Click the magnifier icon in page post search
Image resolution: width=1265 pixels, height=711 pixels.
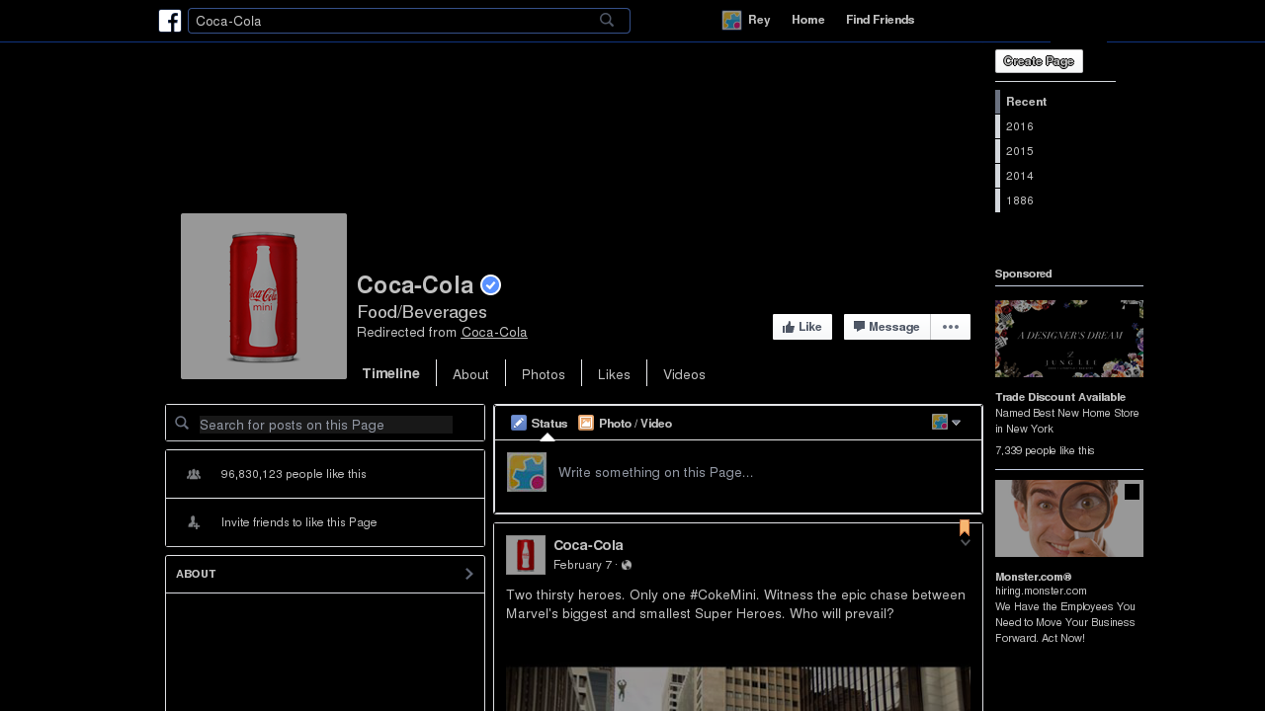(x=182, y=423)
